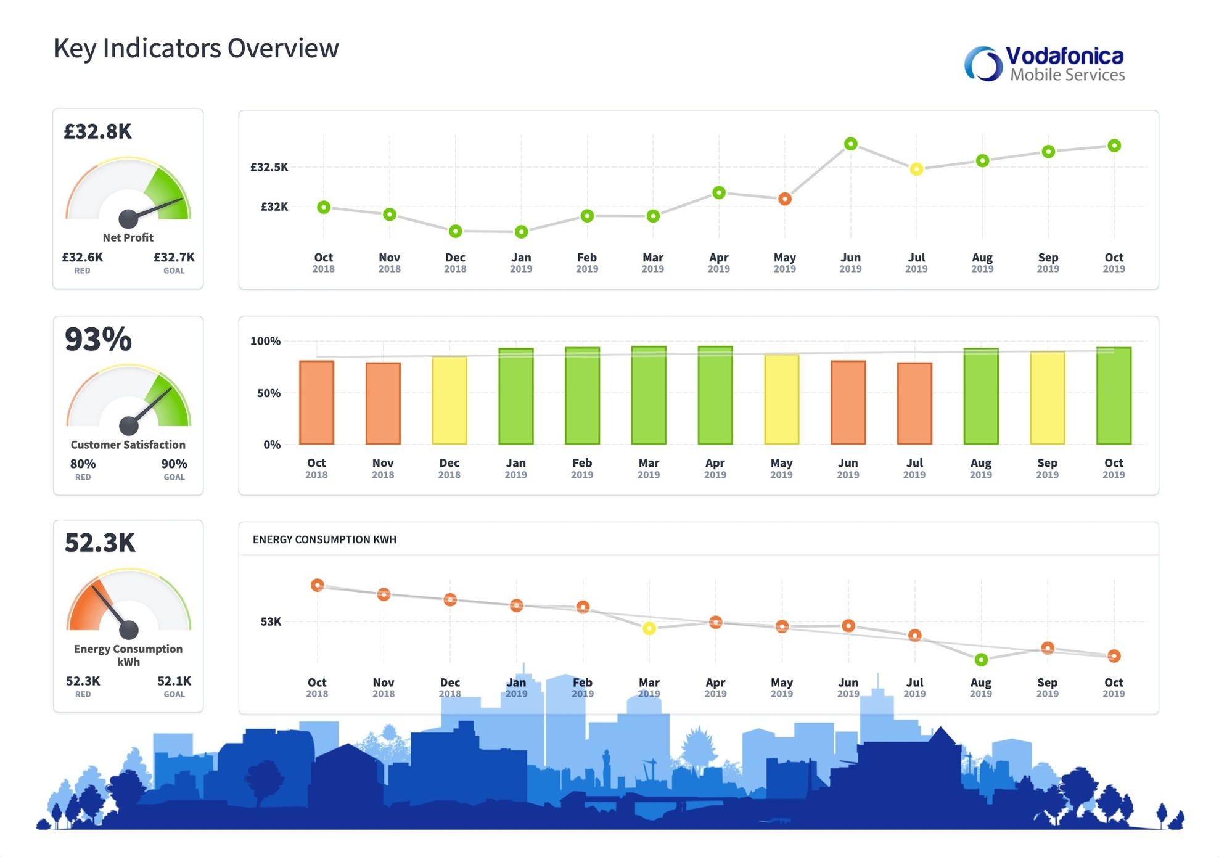Select the Mar 2019 point in profit chart
Screen dimensions: 1219x857
(654, 216)
